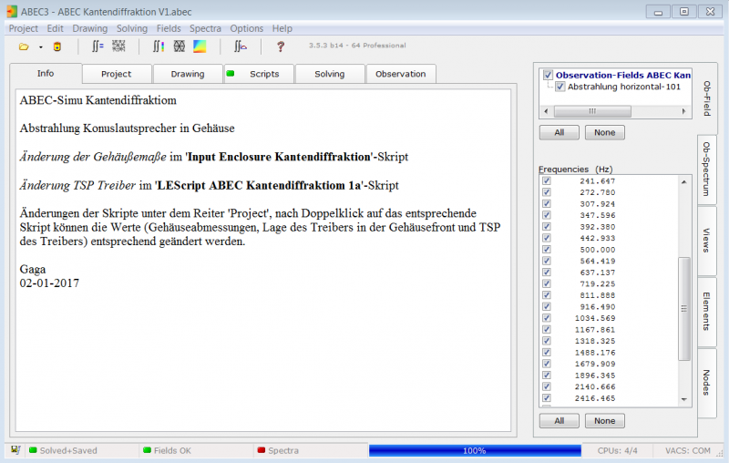Click the observation tree horizontal scrollbar thumb
The height and width of the screenshot is (463, 729).
(592, 111)
